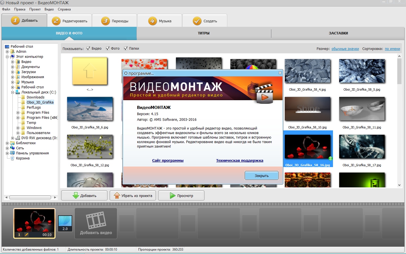Expand the Admin tree node
Image resolution: width=406 pixels, height=254 pixels.
(7, 52)
